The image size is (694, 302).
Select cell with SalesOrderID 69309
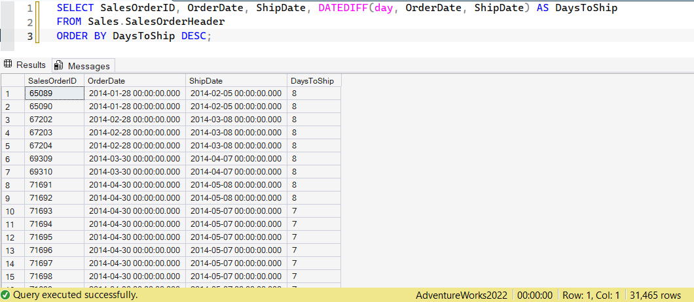54,158
